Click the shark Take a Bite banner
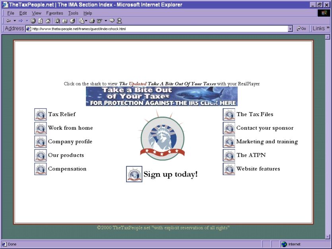332x249 pixels. [x=161, y=96]
